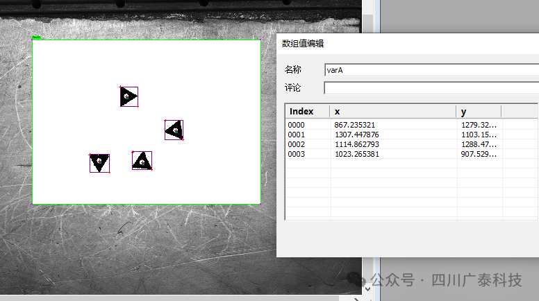Image resolution: width=539 pixels, height=301 pixels.
Task: Select index cell 0003
Action: pos(297,154)
